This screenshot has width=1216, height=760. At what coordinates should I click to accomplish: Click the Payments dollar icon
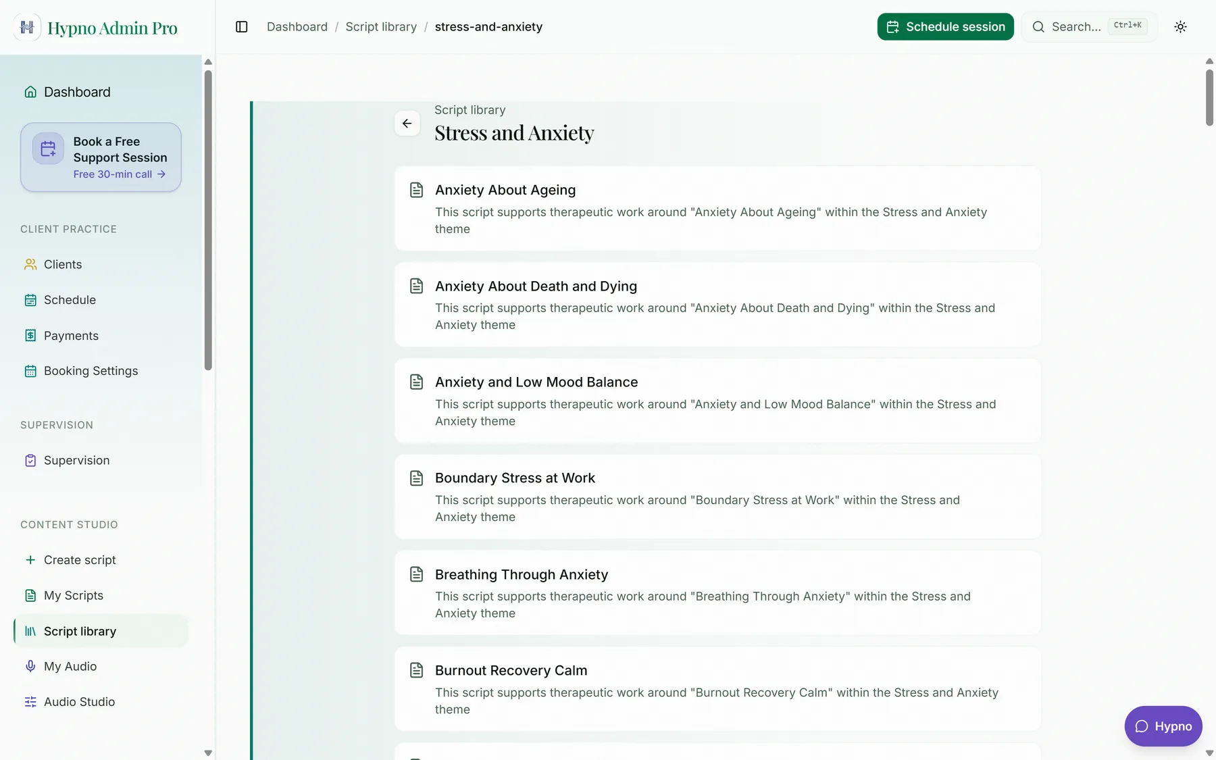coord(30,336)
